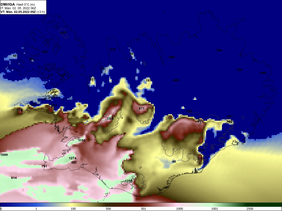Click the map value label '814'

point(14,178)
